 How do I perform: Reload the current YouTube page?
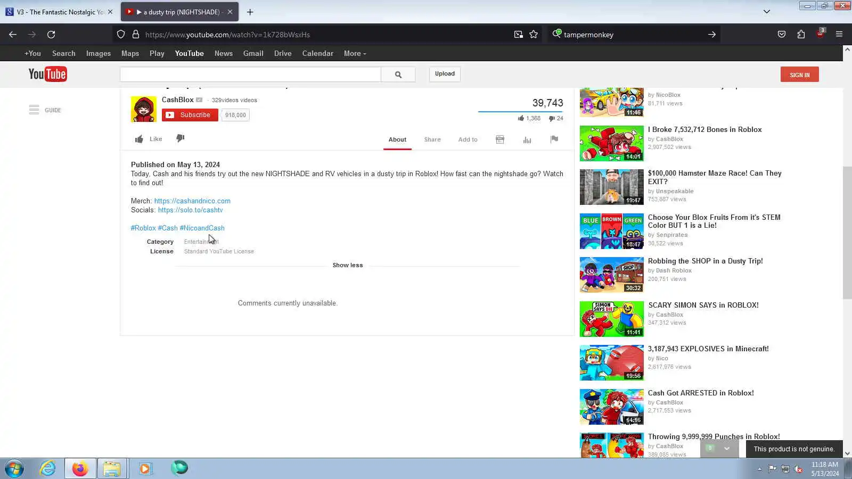(x=51, y=35)
